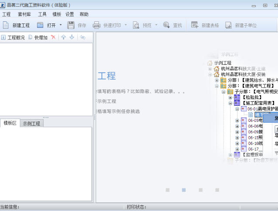Click the 新建表格 (new table) icon
Viewport: 278px width, 211px height.
point(195,25)
